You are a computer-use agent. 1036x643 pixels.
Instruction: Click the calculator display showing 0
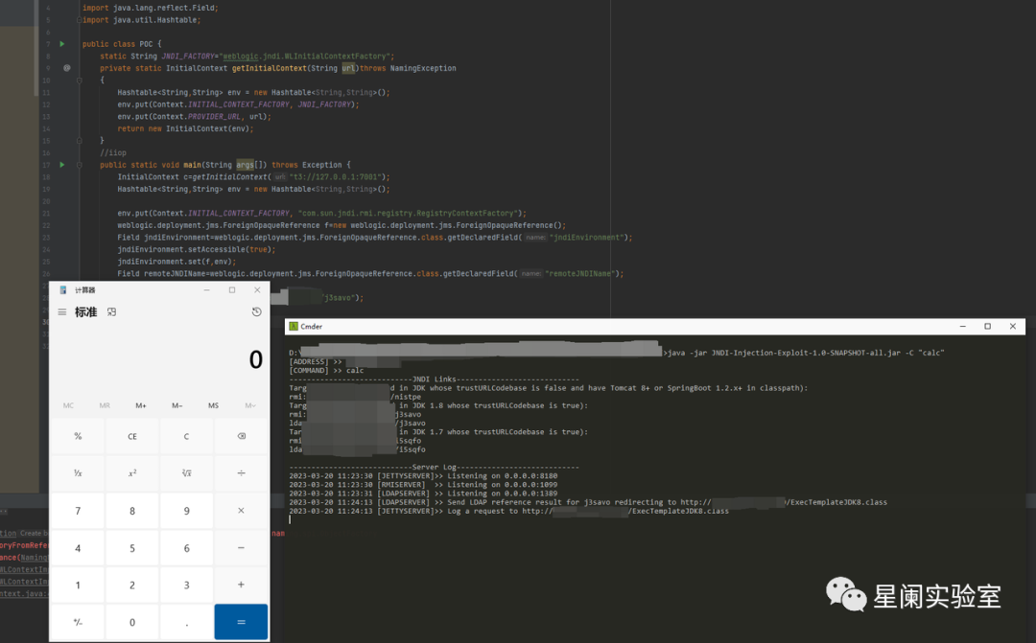[x=256, y=359]
